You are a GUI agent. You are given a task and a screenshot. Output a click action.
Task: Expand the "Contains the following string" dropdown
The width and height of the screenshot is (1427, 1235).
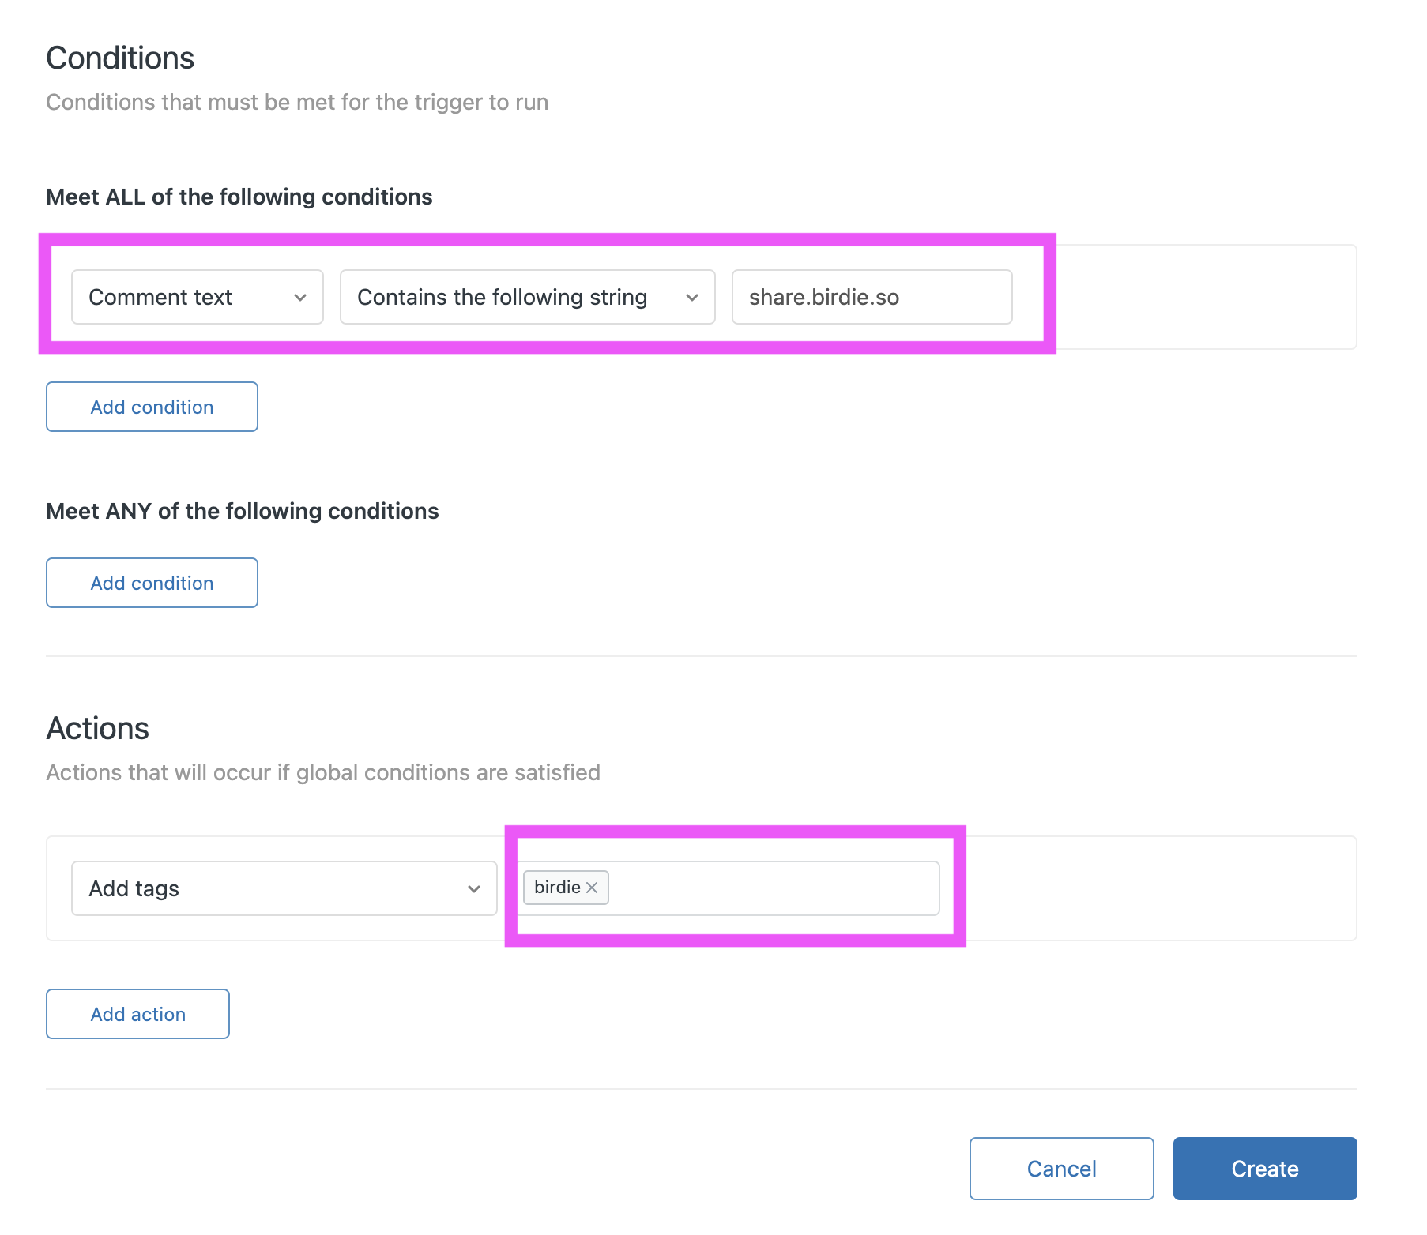526,297
